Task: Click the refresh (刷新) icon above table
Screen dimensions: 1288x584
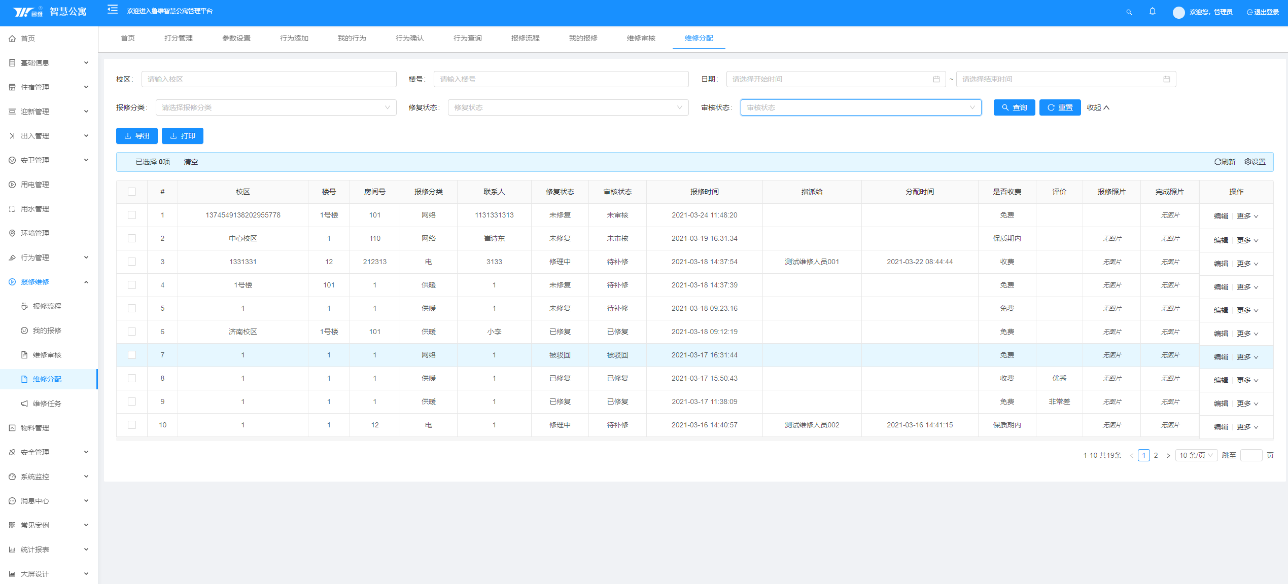Action: click(x=1217, y=162)
